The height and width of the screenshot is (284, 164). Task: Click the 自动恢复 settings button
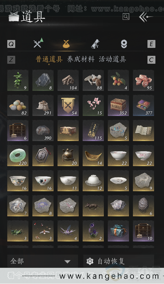coord(119,261)
